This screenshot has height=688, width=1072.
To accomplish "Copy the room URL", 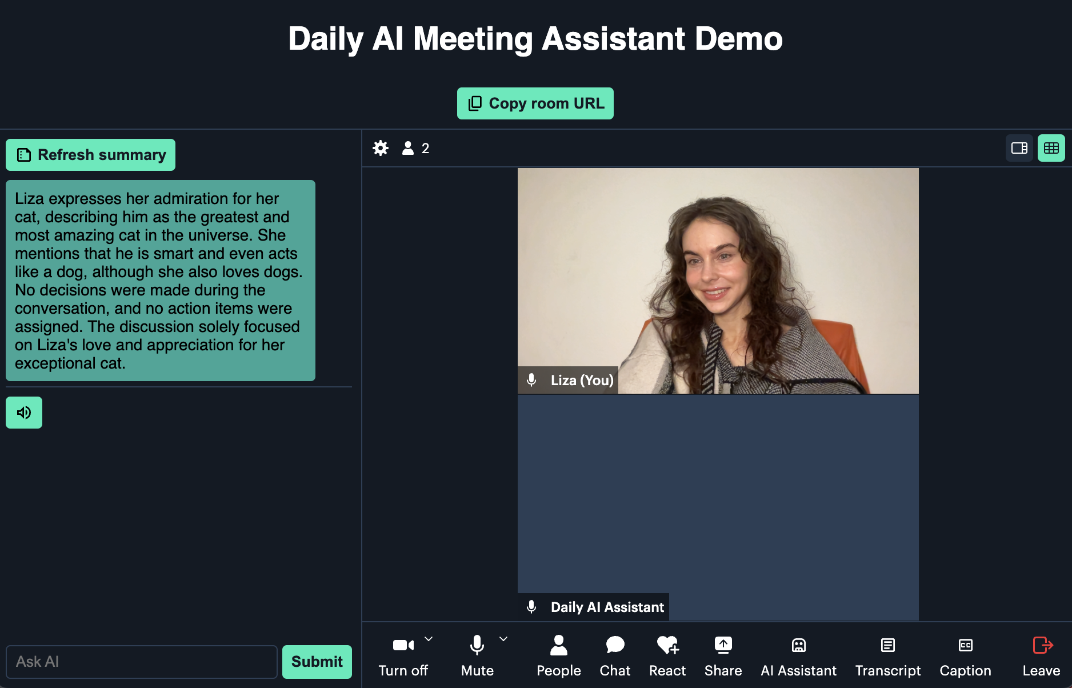I will click(535, 103).
